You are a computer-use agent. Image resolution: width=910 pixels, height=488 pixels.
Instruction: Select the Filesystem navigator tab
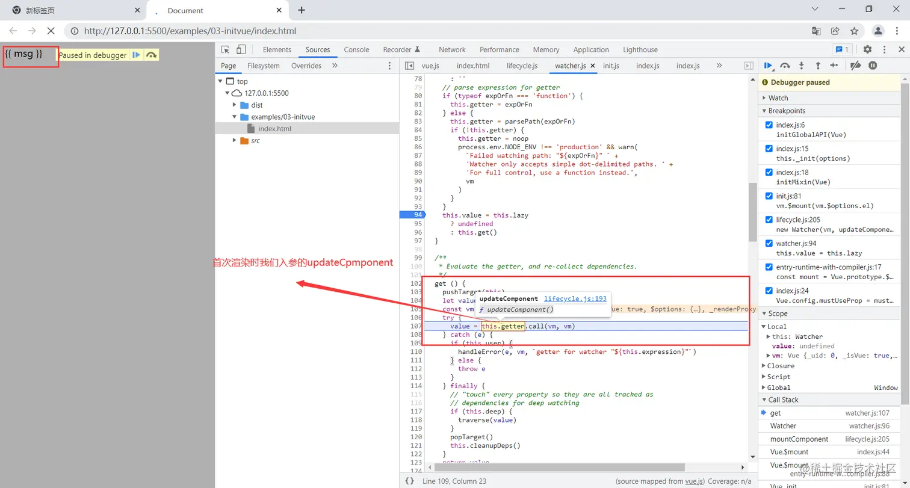click(264, 66)
